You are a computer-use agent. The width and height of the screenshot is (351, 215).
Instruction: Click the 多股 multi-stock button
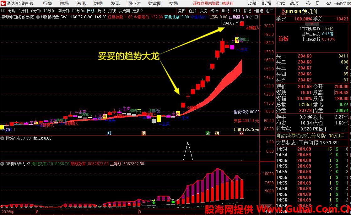203,11
